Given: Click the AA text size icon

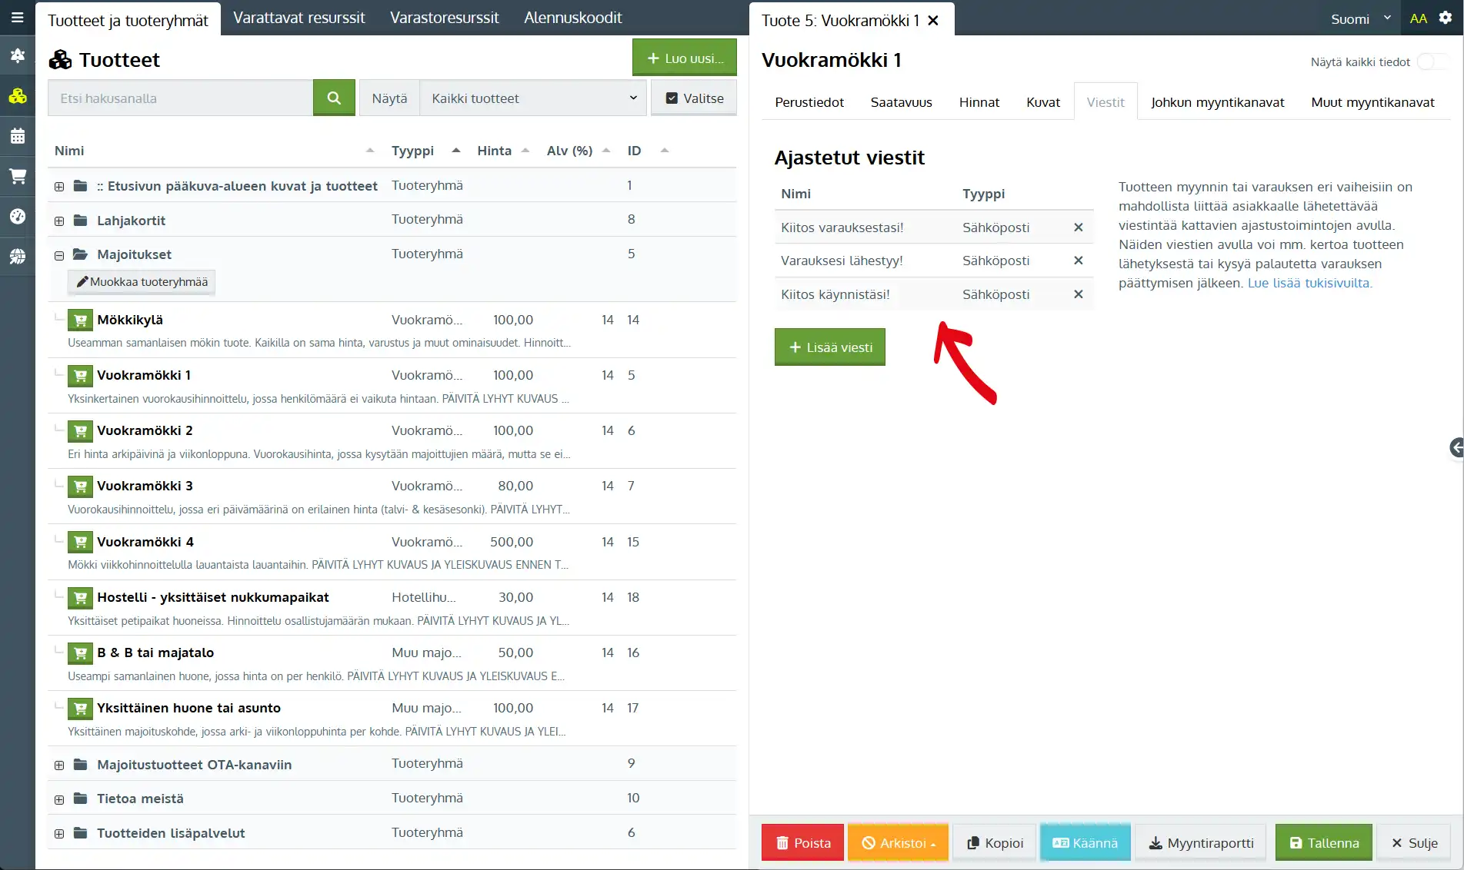Looking at the screenshot, I should pos(1418,18).
